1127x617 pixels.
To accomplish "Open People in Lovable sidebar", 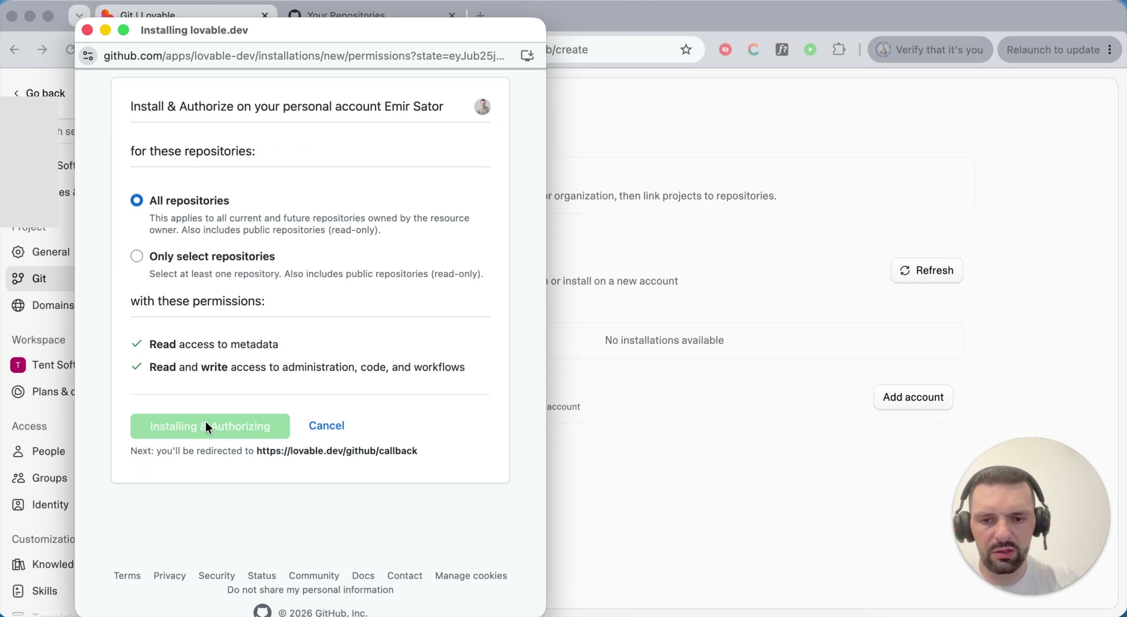I will coord(41,451).
